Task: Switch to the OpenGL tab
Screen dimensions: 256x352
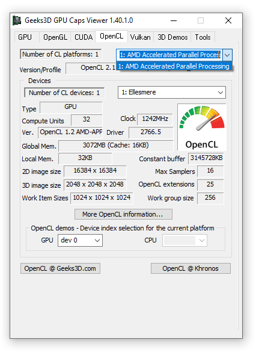Action: (x=55, y=37)
